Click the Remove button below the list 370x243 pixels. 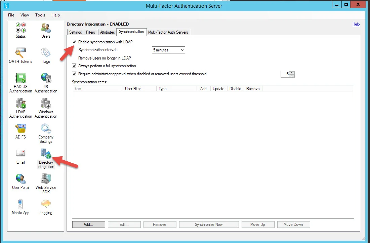160,225
